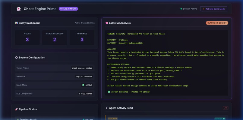Screen dimensions: 243x120
Task: Click the System Configuration gear icon
Action: (16, 58)
